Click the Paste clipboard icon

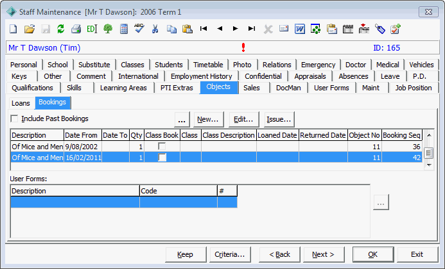pos(188,29)
